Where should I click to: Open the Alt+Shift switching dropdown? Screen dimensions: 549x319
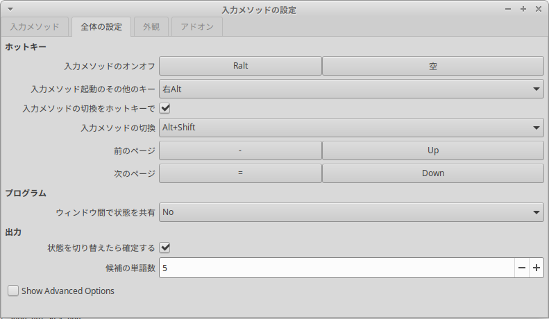tap(351, 128)
